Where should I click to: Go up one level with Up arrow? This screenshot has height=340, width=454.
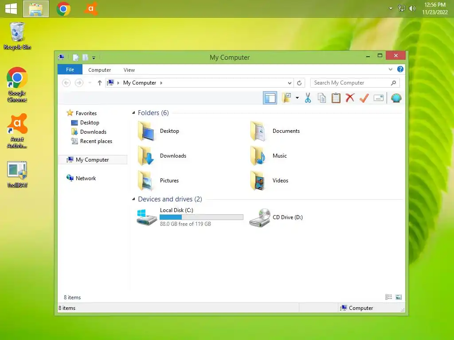tap(100, 83)
